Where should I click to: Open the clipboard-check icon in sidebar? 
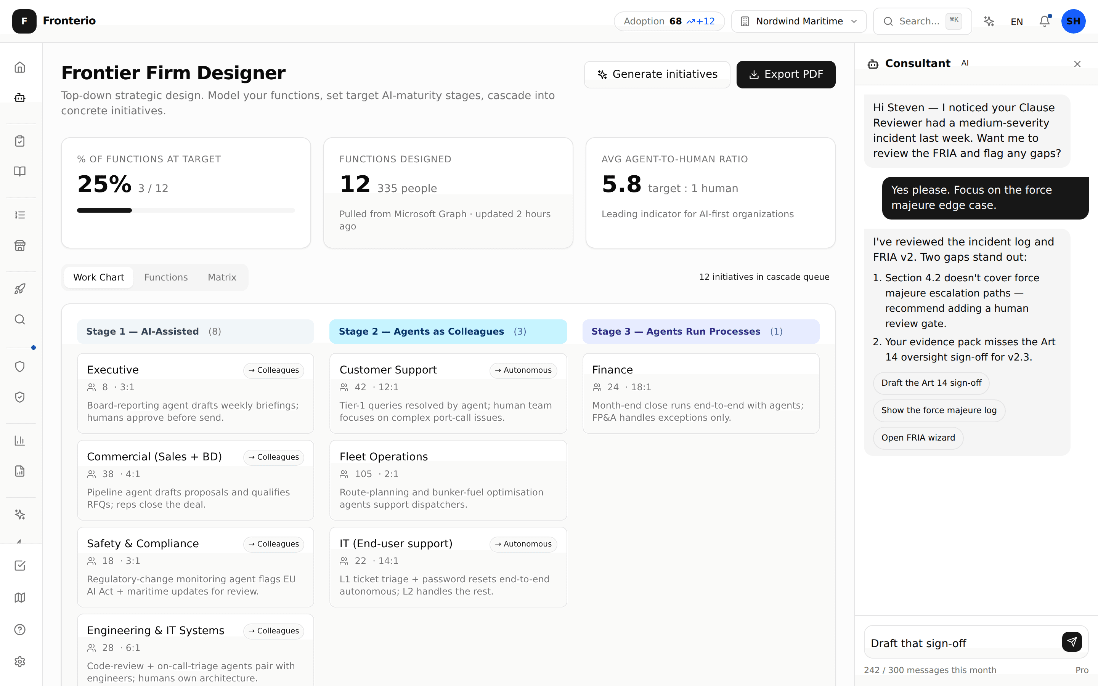tap(20, 141)
